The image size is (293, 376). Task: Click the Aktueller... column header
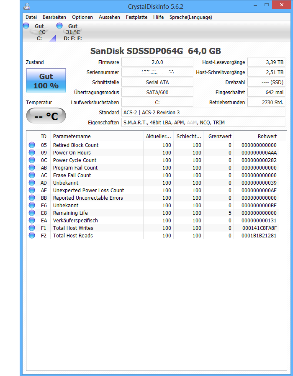pyautogui.click(x=158, y=136)
